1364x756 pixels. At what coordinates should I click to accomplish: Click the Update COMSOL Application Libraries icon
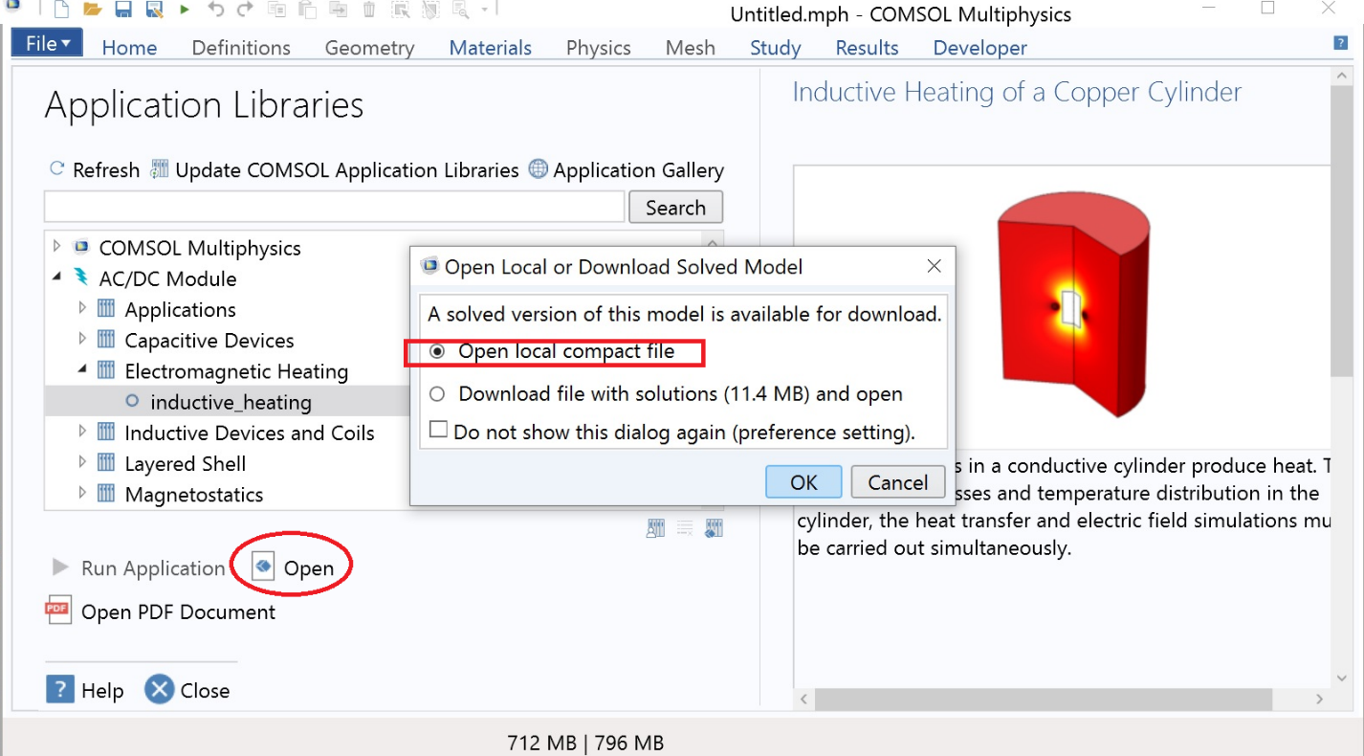[159, 169]
